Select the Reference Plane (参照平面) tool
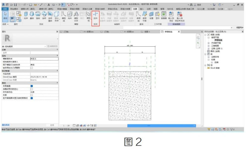 tap(144, 16)
